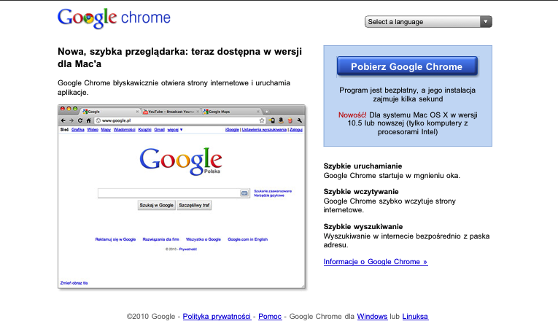This screenshot has width=558, height=332.
Task: Expand the więcej dropdown in preview nav bar
Action: tap(175, 130)
